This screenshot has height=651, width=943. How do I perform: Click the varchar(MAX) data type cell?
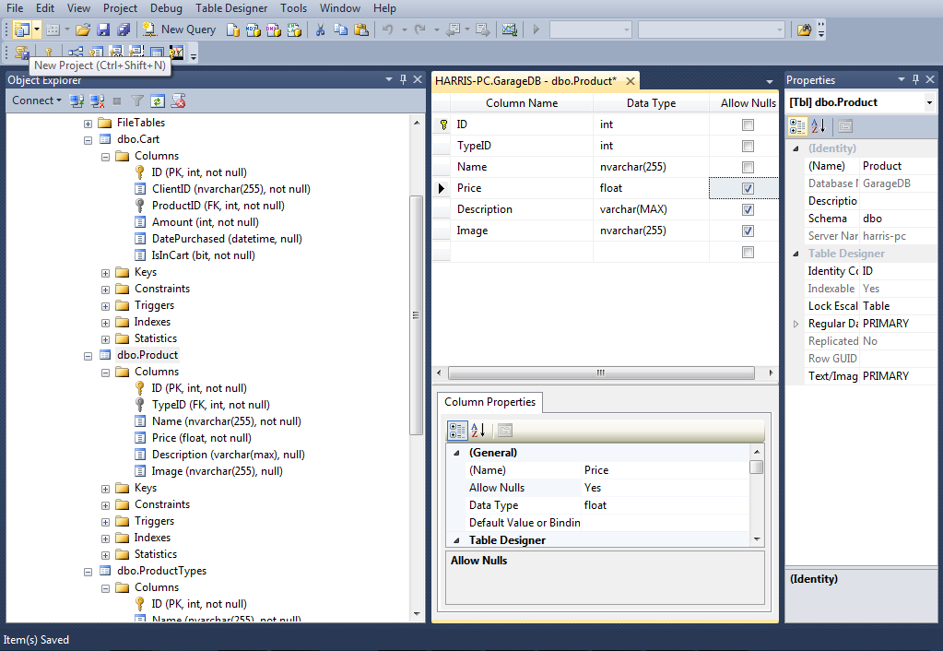click(x=652, y=209)
